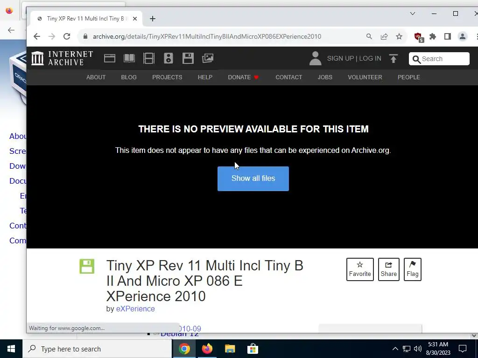Reload the archive.org page

tap(67, 36)
